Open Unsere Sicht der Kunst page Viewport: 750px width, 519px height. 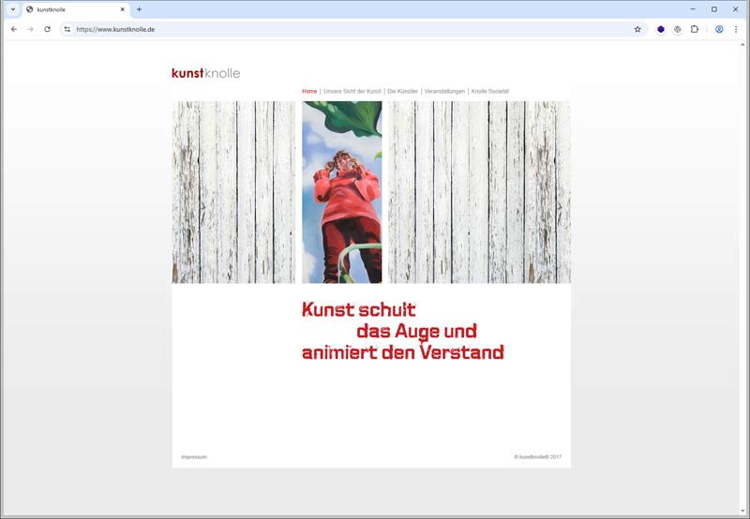[352, 91]
